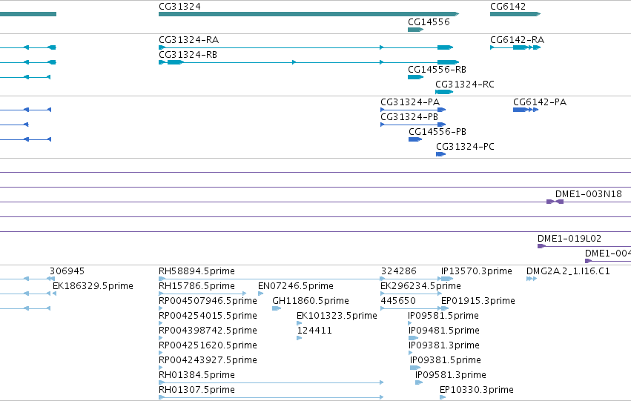Select EST IP09581.5prime
The image size is (631, 401).
tap(409, 323)
